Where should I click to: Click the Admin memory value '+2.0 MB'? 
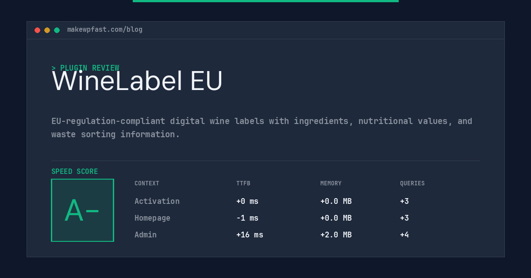click(336, 235)
